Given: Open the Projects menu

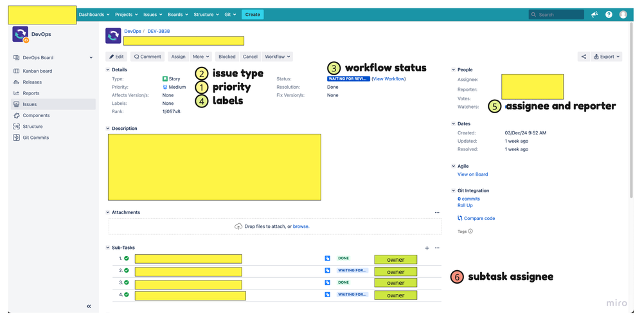Looking at the screenshot, I should pos(126,14).
